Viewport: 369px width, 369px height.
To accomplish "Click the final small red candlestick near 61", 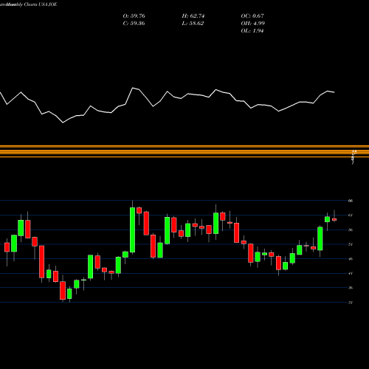I will [x=334, y=219].
